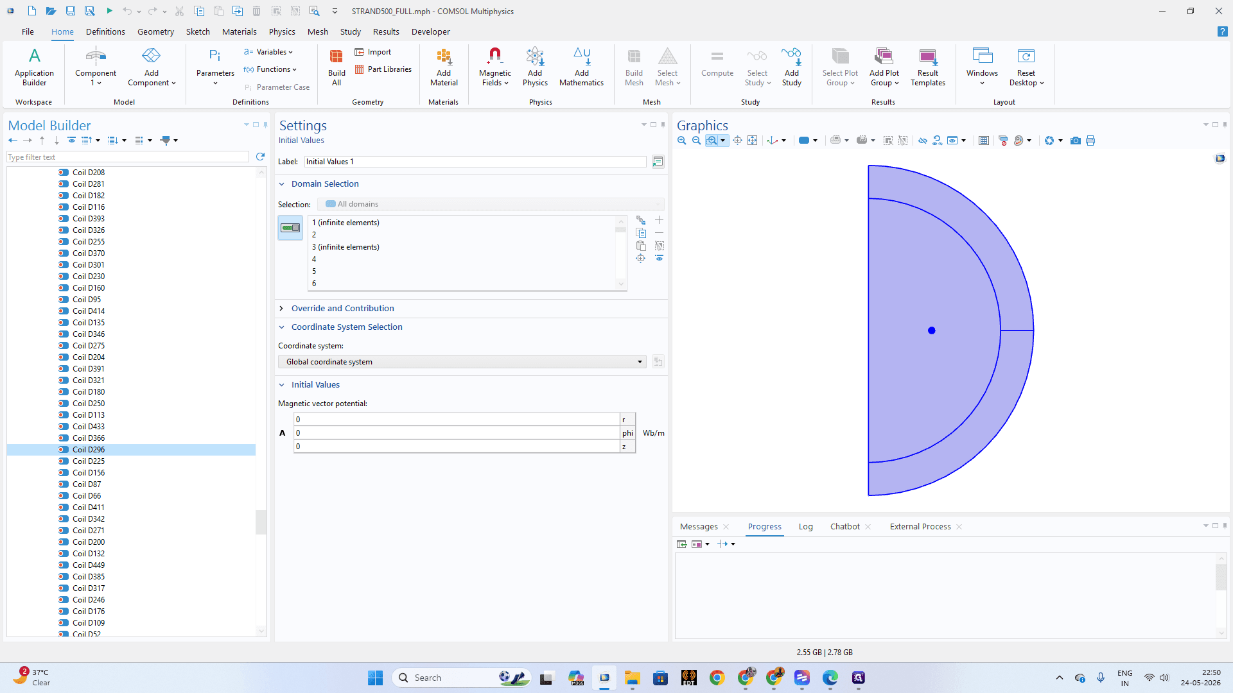Collapse Initial Values section
Image resolution: width=1233 pixels, height=693 pixels.
[281, 385]
